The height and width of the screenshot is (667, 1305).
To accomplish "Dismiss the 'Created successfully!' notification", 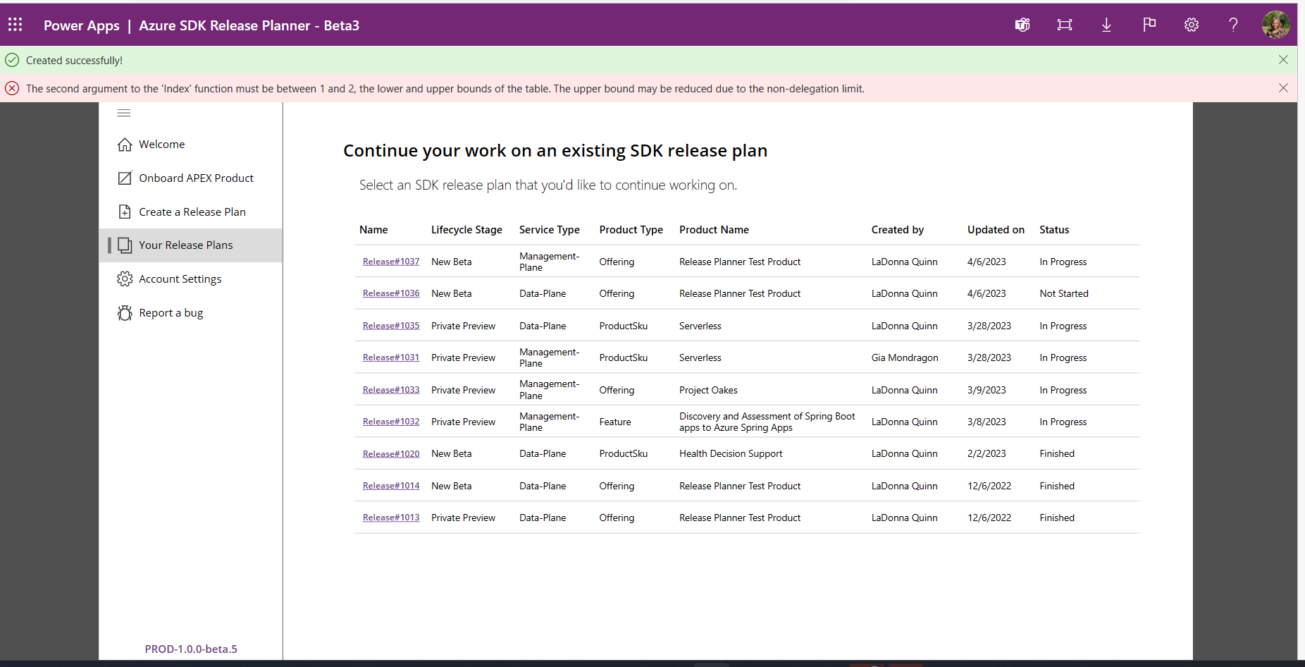I will pos(1283,60).
